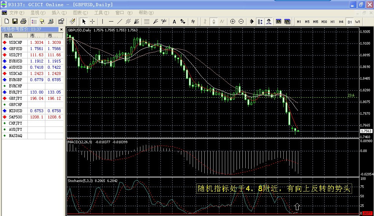Open the Terminal computer icon
The height and width of the screenshot is (216, 374).
coord(50,22)
